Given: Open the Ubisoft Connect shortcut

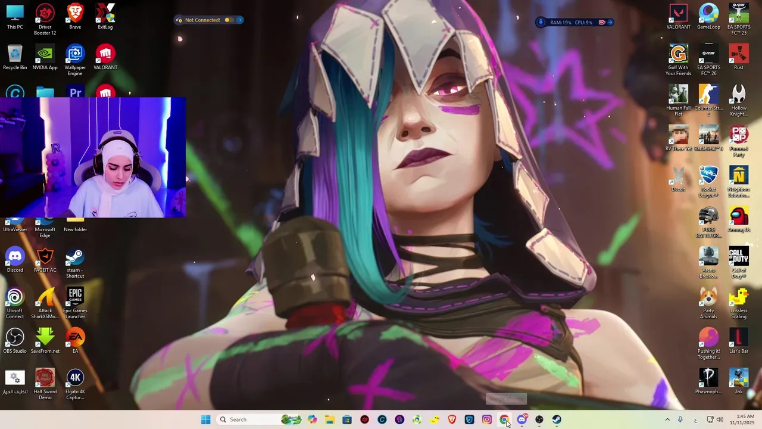Looking at the screenshot, I should [15, 303].
